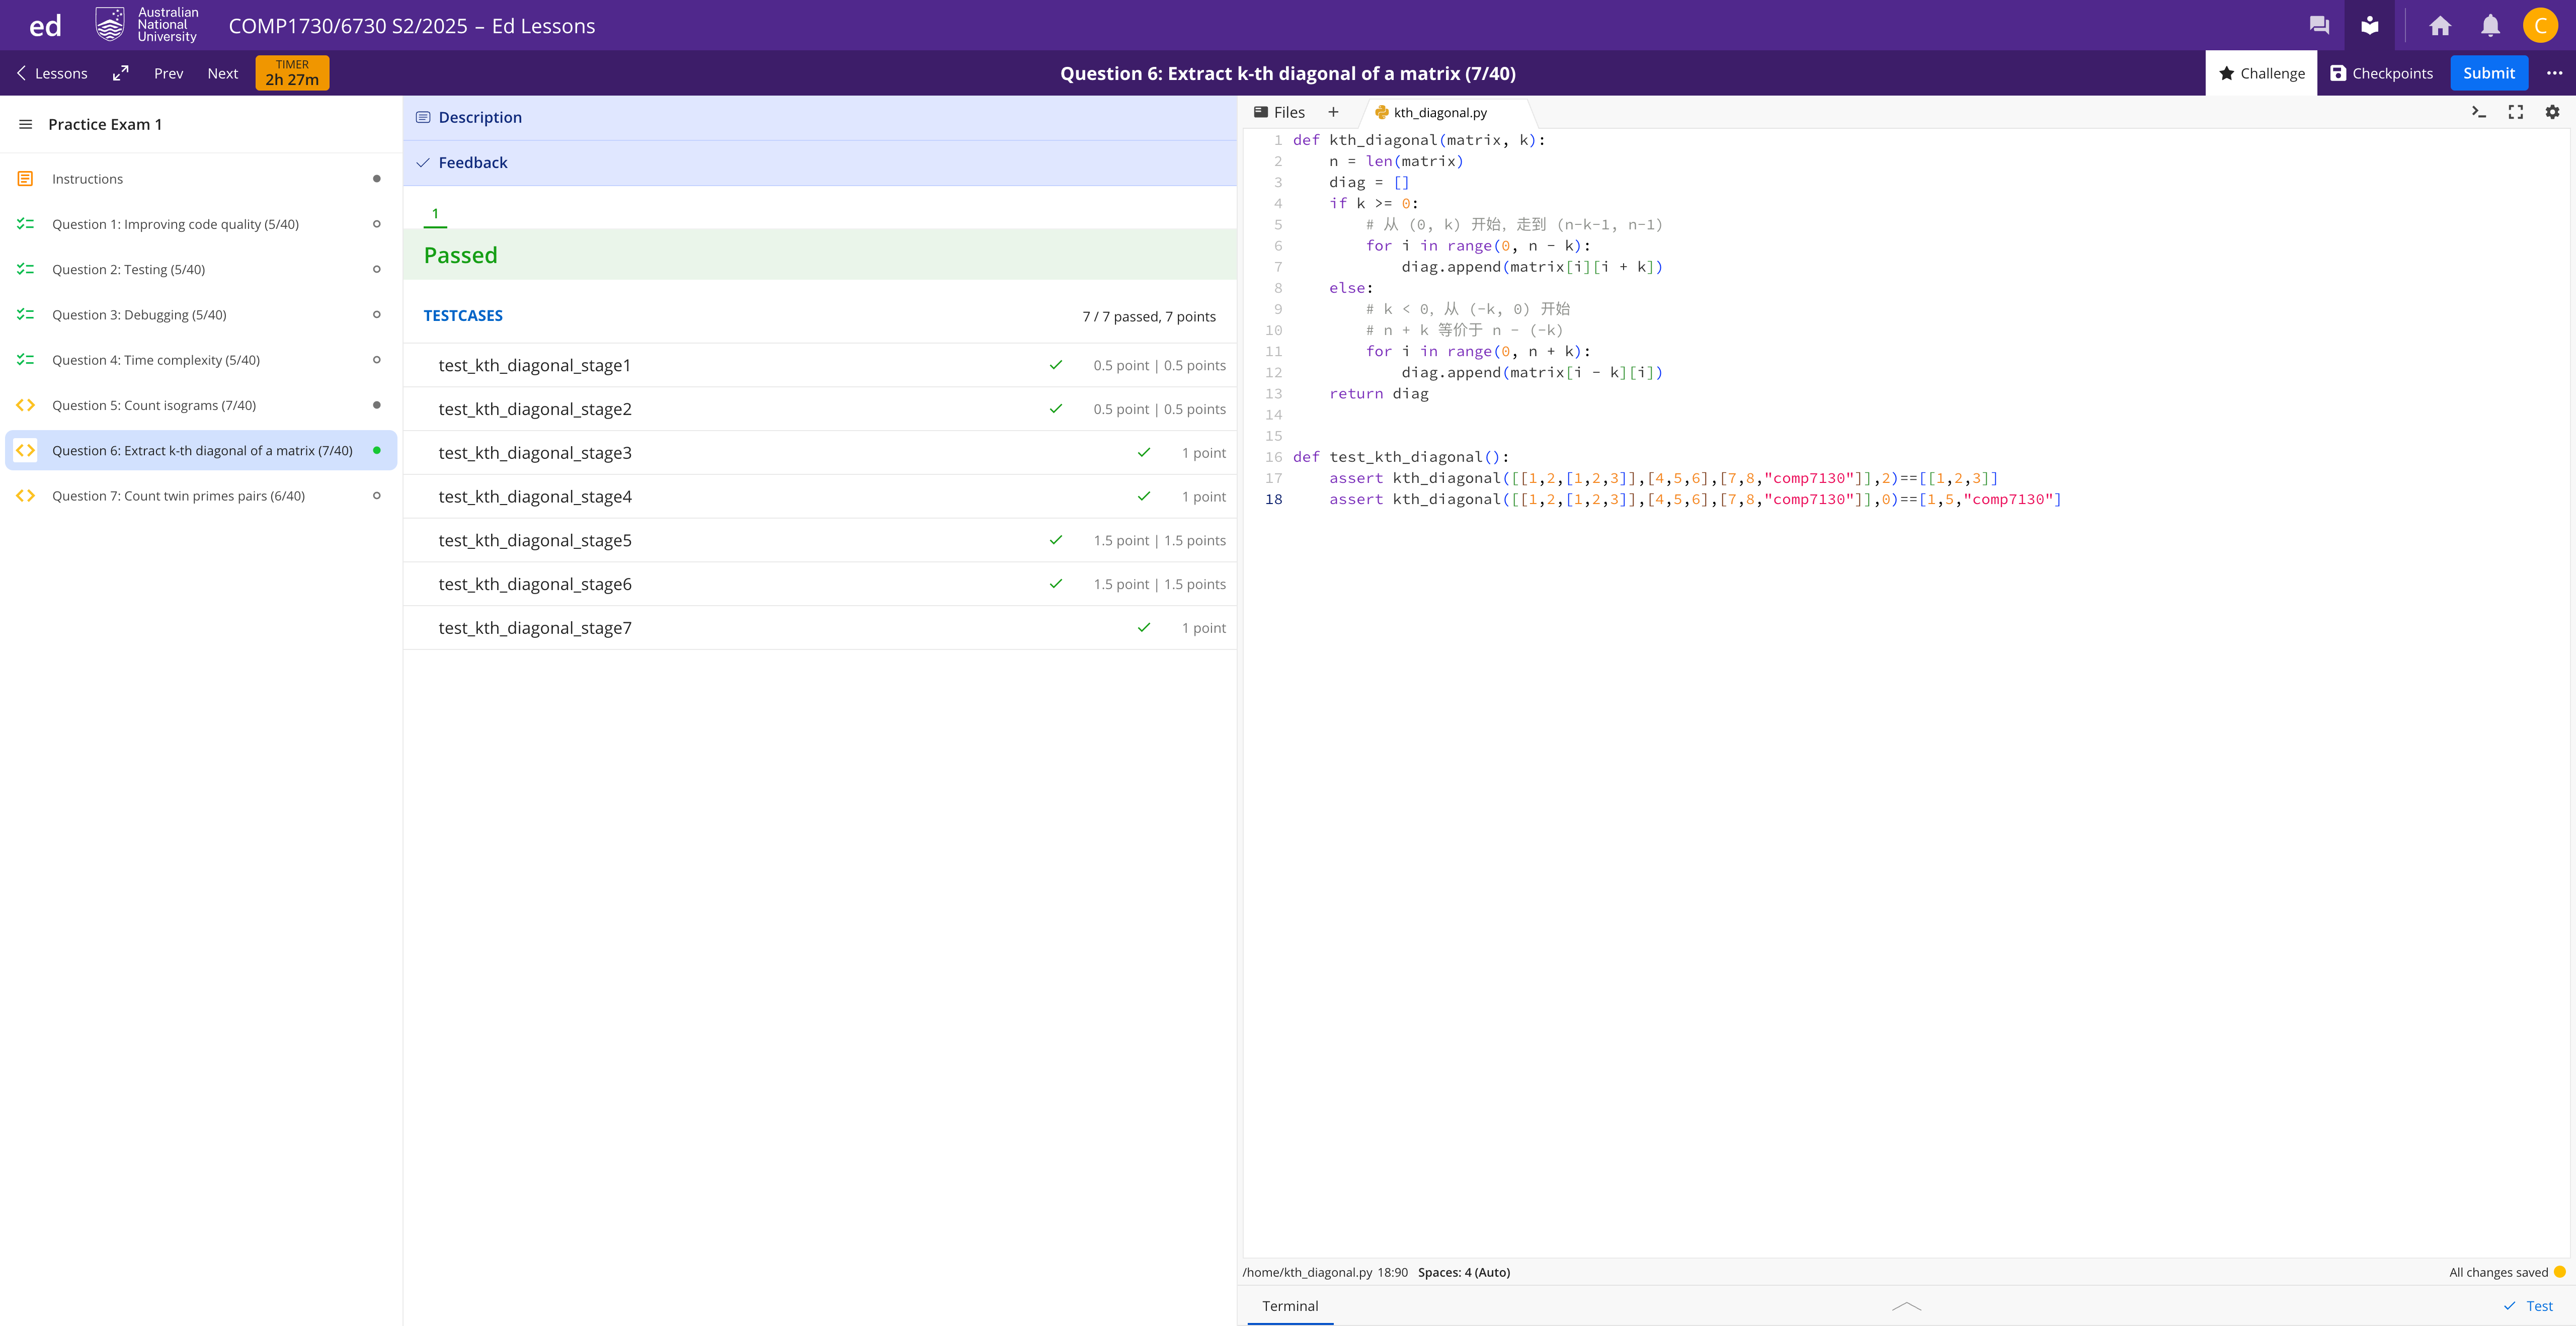2576x1326 pixels.
Task: Expand test_kth_diagonal_stage6 test case
Action: pyautogui.click(x=820, y=584)
